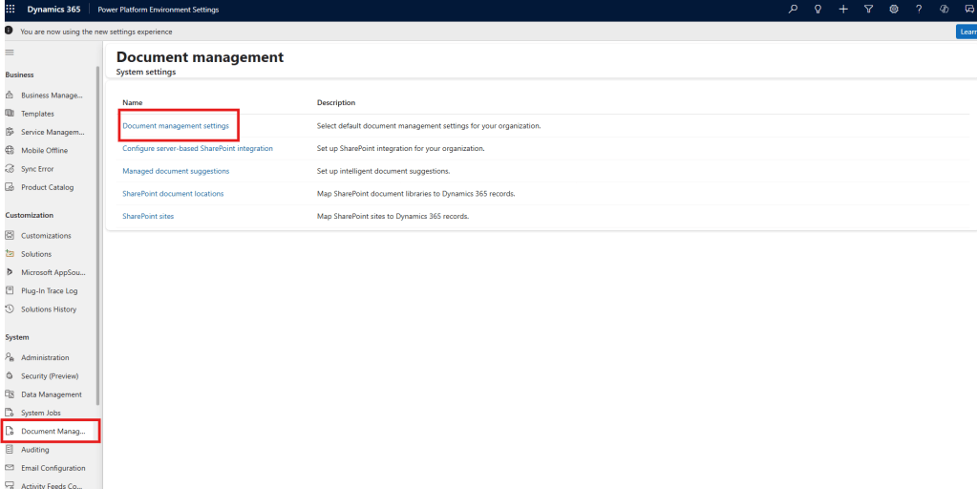Open Managed document suggestions link
The height and width of the screenshot is (489, 977).
click(175, 171)
